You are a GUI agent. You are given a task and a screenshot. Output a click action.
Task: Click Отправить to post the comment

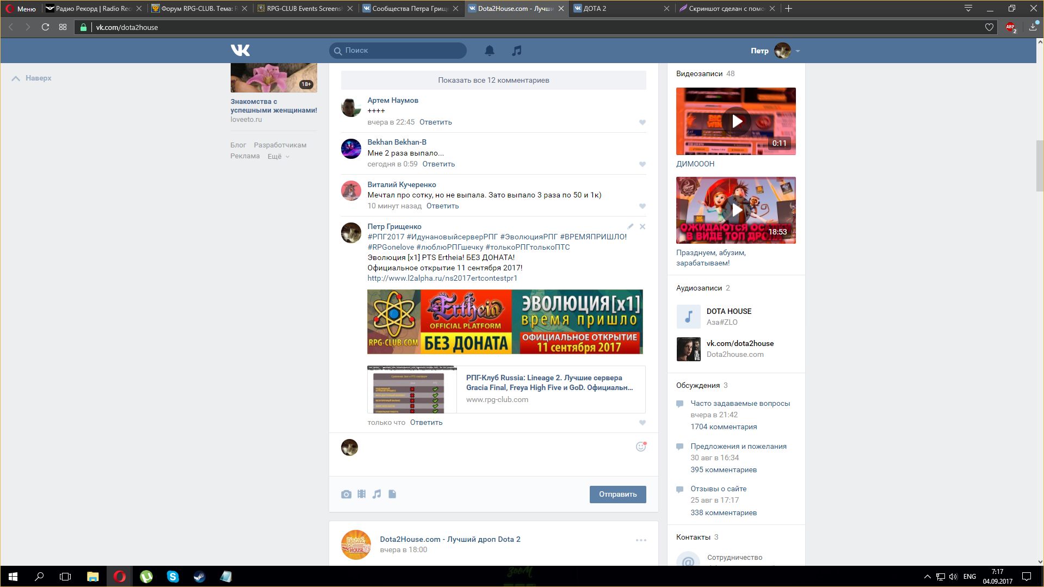(617, 495)
